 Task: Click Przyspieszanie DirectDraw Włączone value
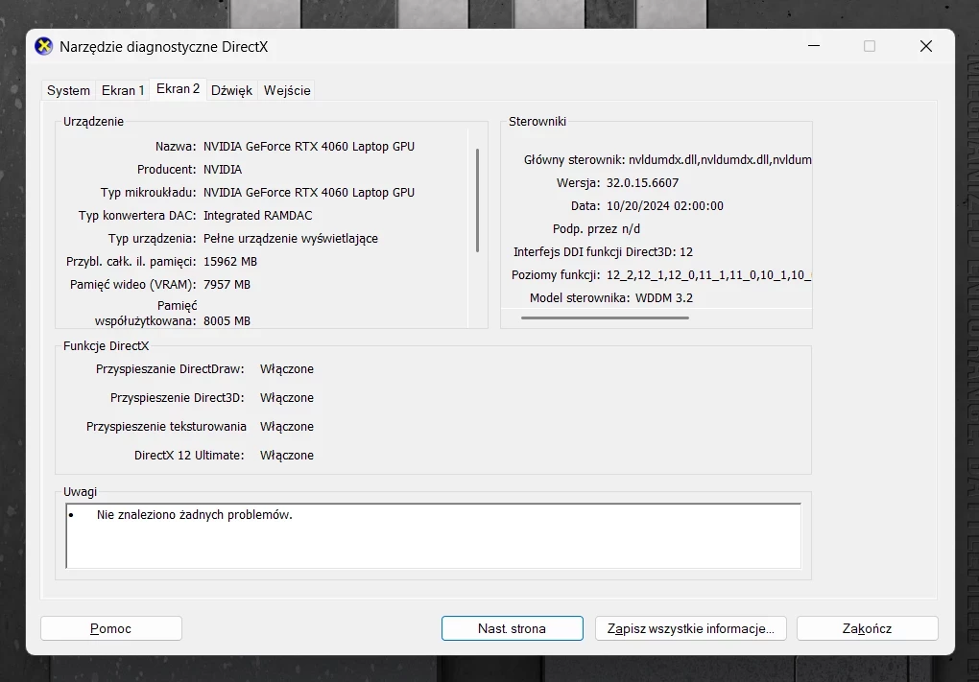coord(287,369)
